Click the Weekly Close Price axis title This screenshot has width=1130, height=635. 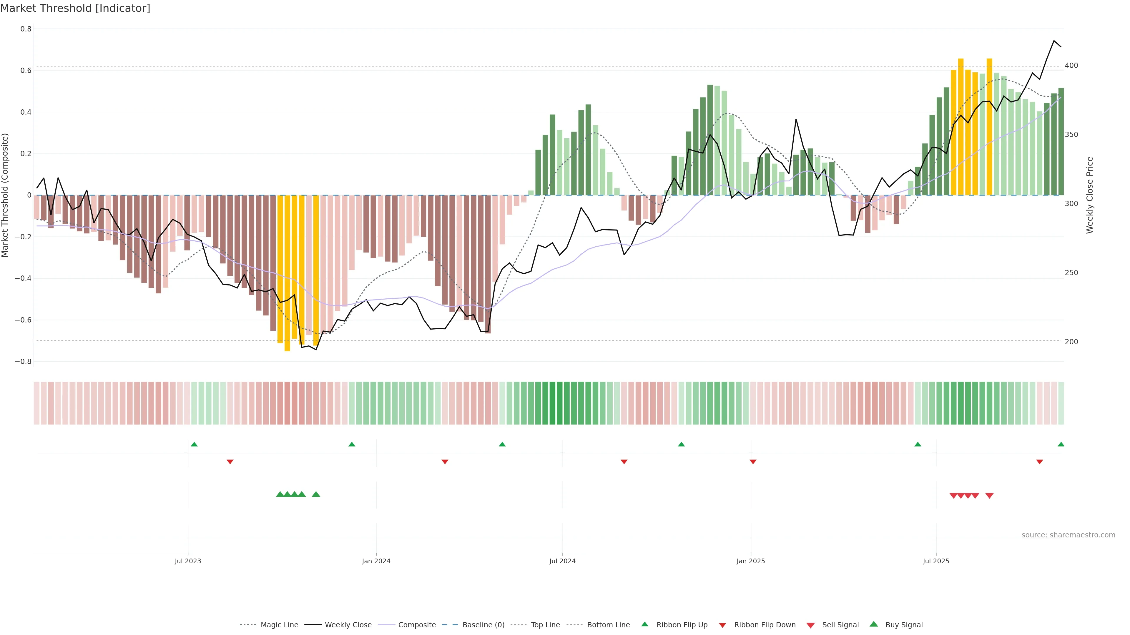point(1090,195)
